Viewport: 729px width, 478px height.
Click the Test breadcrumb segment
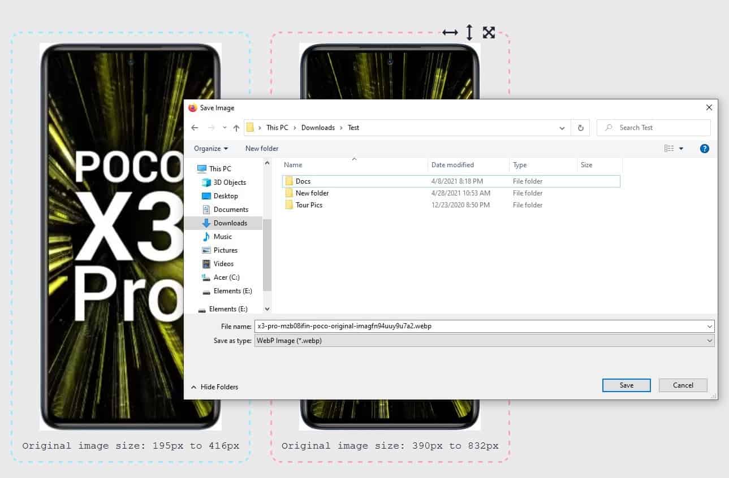[x=353, y=128]
